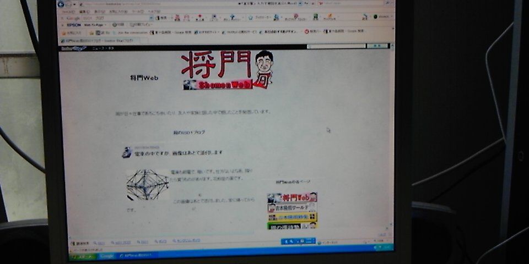Click the Google toolbar 検索 button
529x264 pixels.
(161, 18)
